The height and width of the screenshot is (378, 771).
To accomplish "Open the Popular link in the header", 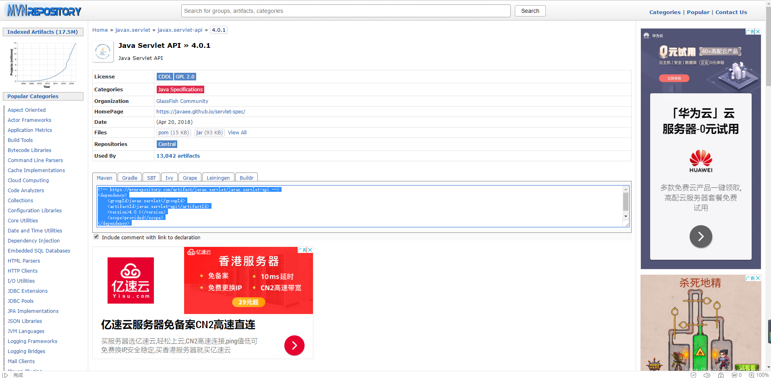I will pos(698,12).
